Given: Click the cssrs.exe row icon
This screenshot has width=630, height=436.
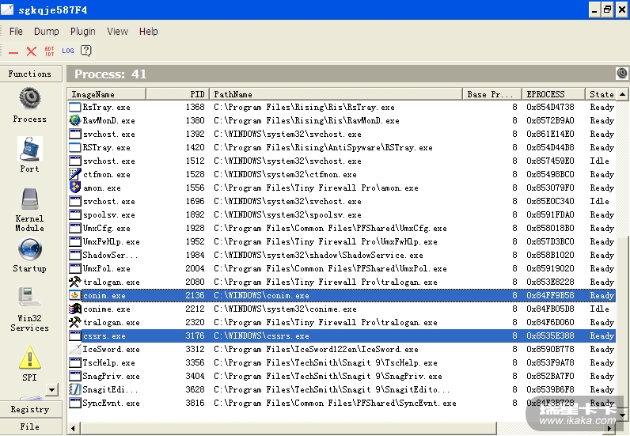Looking at the screenshot, I should pyautogui.click(x=74, y=336).
